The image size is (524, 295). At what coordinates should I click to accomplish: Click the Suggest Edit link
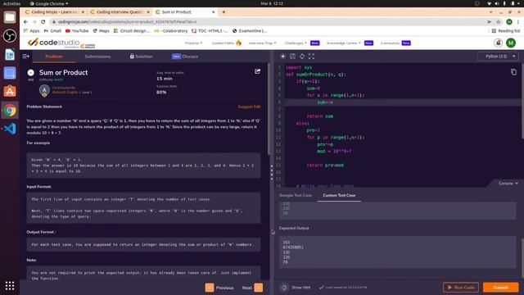tap(249, 107)
